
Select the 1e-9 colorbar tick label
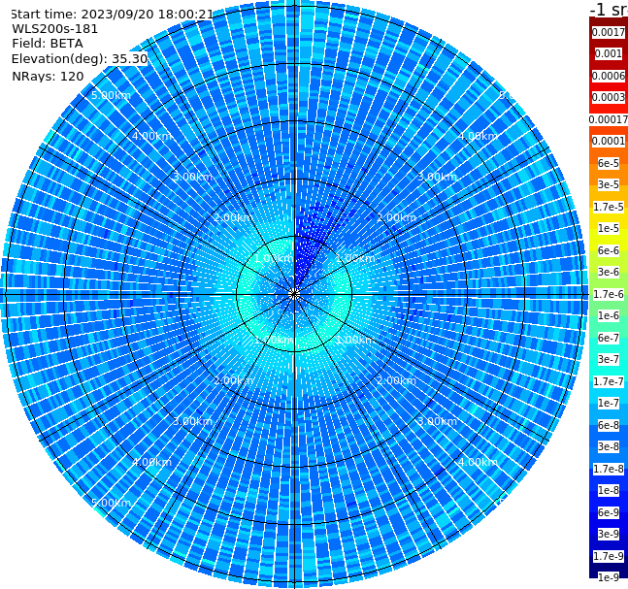point(609,577)
